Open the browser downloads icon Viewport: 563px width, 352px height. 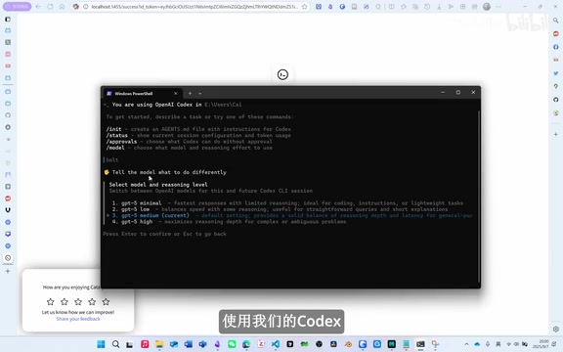coord(439,7)
